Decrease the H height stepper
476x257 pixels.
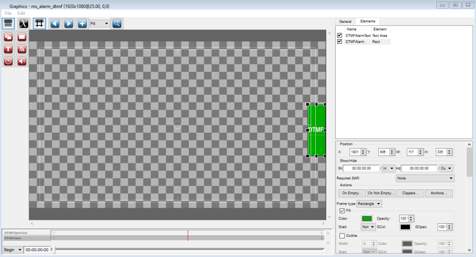click(449, 154)
